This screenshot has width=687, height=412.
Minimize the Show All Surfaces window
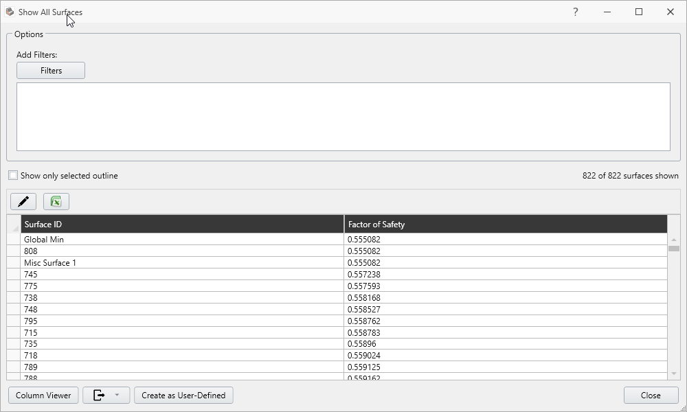coord(607,12)
